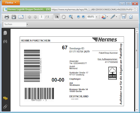
Task: Click the horizontal barcode numbered 78470220
Action: coord(39,94)
